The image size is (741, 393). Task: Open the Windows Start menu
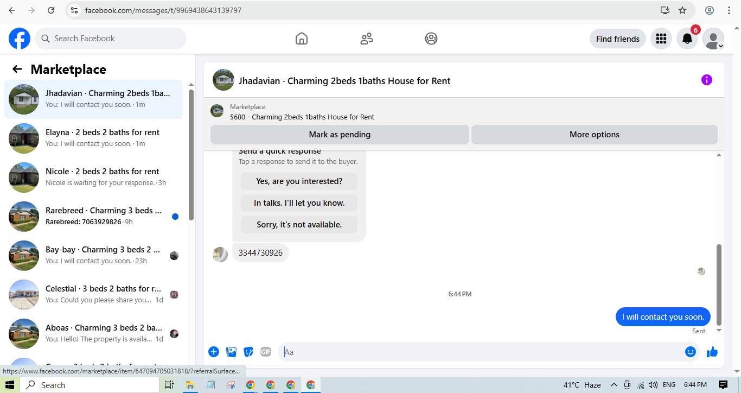tap(10, 385)
